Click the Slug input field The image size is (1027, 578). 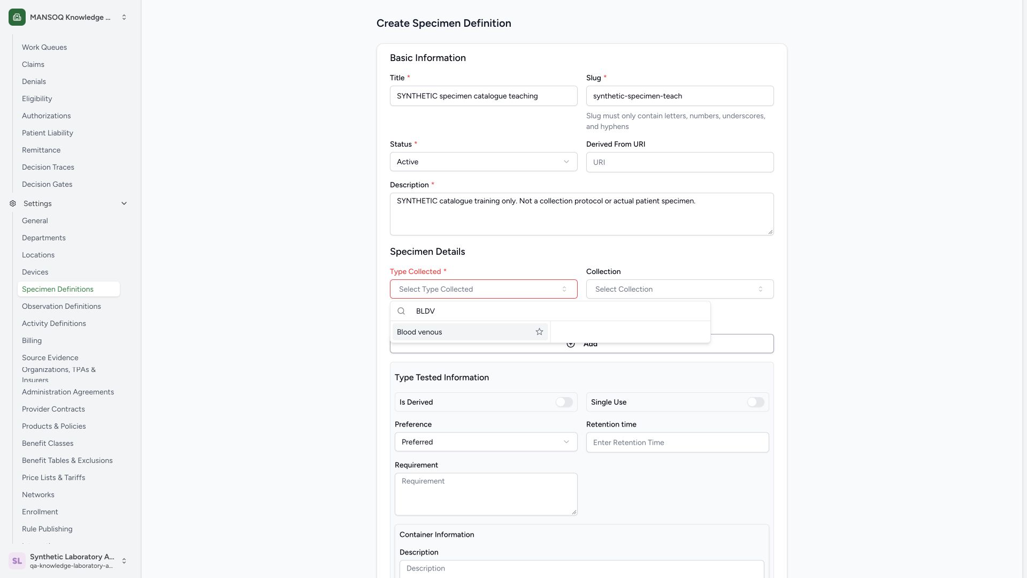pos(680,96)
